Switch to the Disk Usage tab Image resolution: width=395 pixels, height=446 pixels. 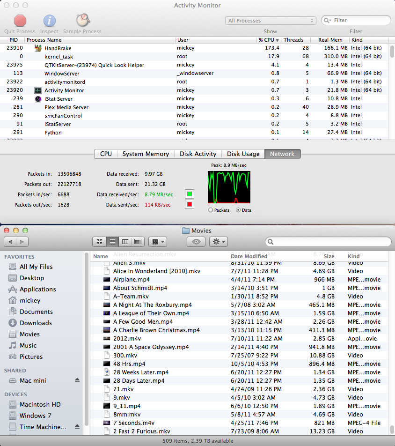243,154
